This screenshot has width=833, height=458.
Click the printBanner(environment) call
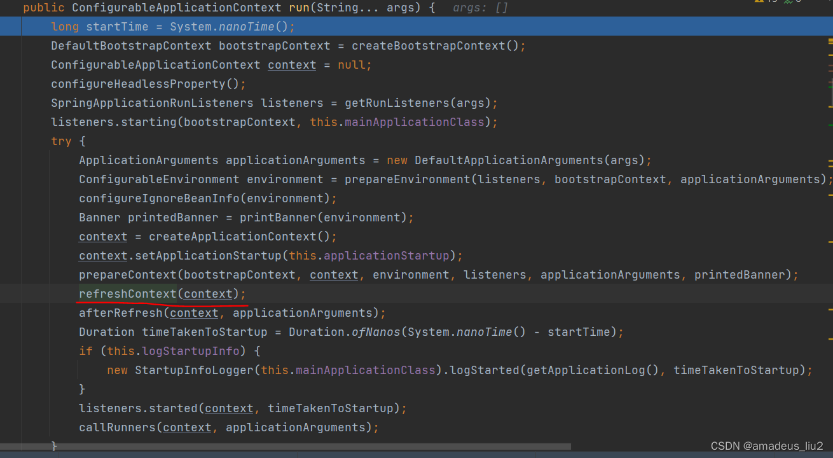coord(324,218)
